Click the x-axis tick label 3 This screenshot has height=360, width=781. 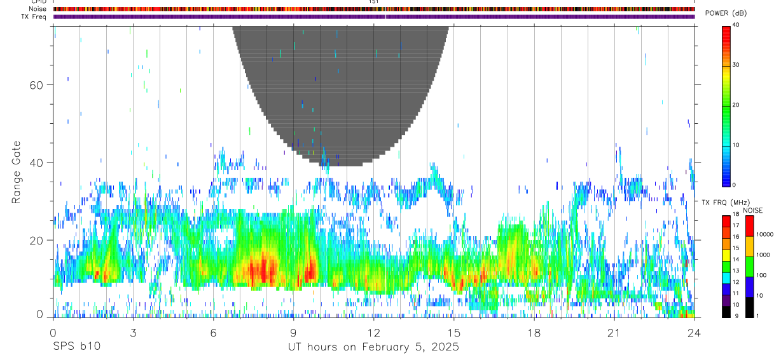pos(133,333)
